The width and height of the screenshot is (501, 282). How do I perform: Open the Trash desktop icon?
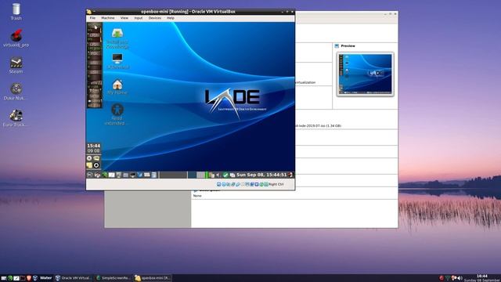coord(16,12)
